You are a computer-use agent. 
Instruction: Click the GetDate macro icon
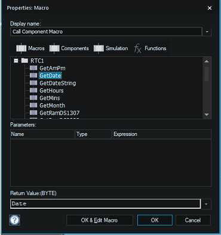(x=33, y=75)
